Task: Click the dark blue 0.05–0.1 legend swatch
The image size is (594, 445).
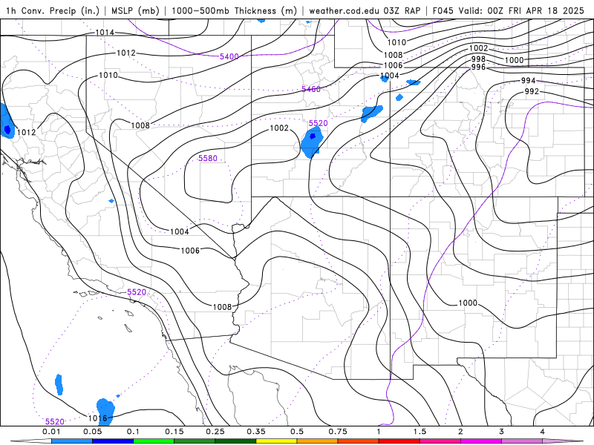Action: pyautogui.click(x=113, y=441)
